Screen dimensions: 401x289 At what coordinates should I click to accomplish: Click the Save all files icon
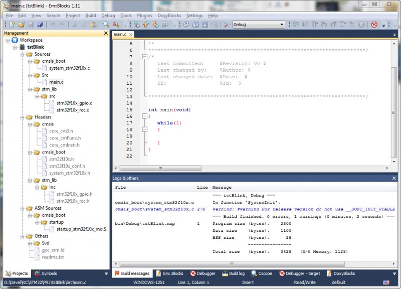coord(40,25)
